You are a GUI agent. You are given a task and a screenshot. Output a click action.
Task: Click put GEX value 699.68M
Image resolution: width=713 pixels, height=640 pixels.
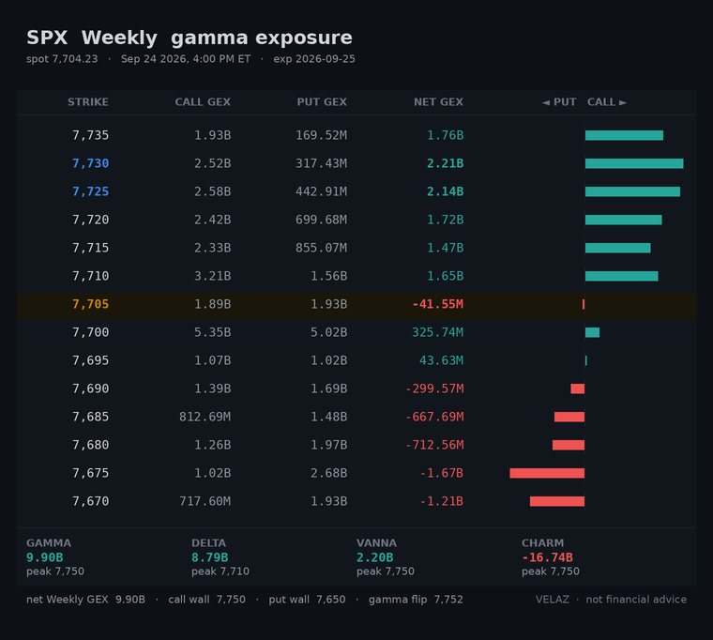point(321,220)
